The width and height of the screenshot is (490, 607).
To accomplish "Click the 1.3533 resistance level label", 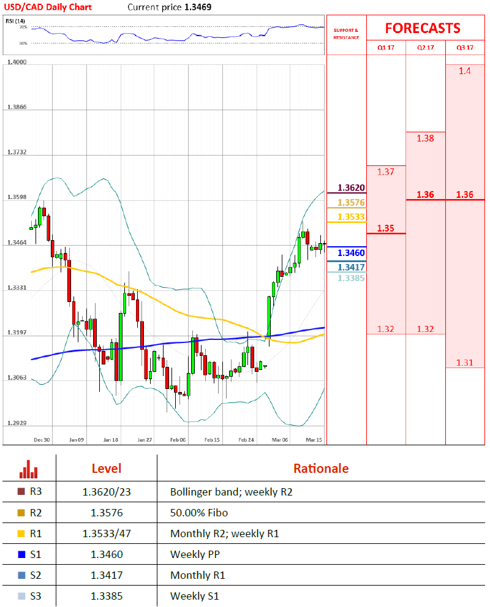I will tap(351, 217).
